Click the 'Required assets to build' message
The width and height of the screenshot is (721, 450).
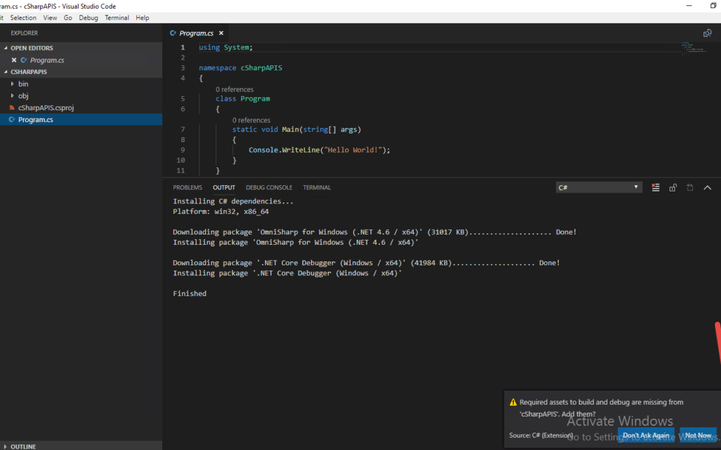pos(602,408)
